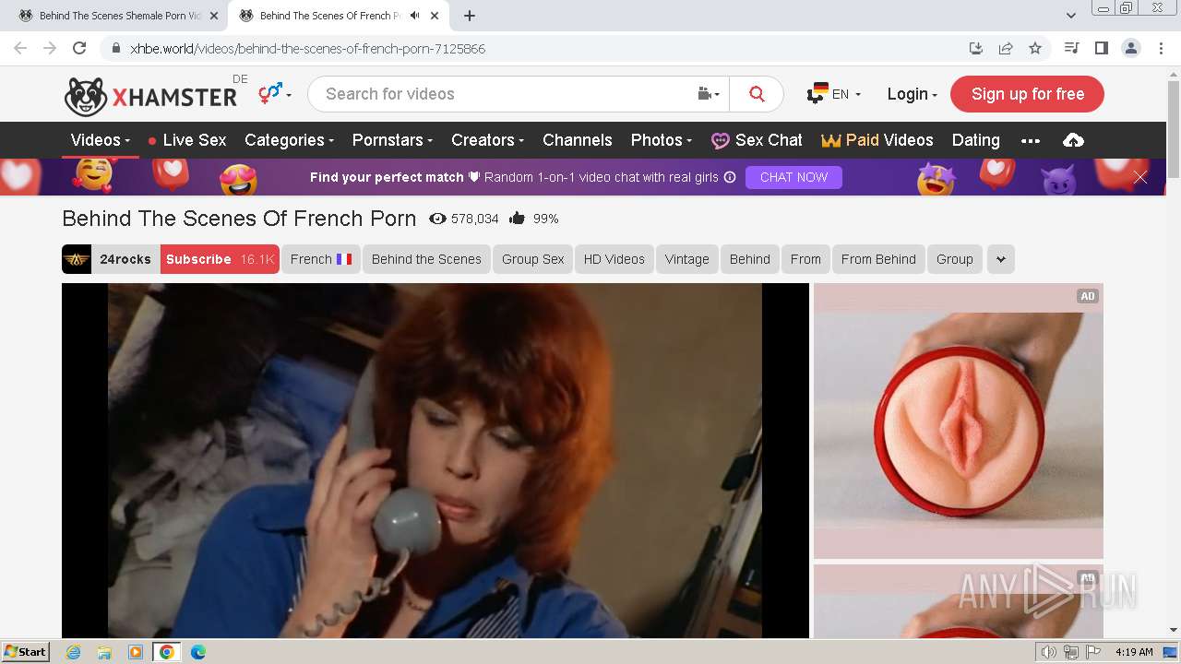Click CHAT NOW in the banner
This screenshot has width=1181, height=664.
793,177
